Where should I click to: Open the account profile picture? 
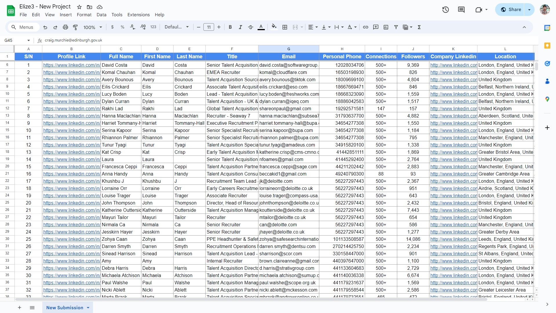click(x=545, y=10)
